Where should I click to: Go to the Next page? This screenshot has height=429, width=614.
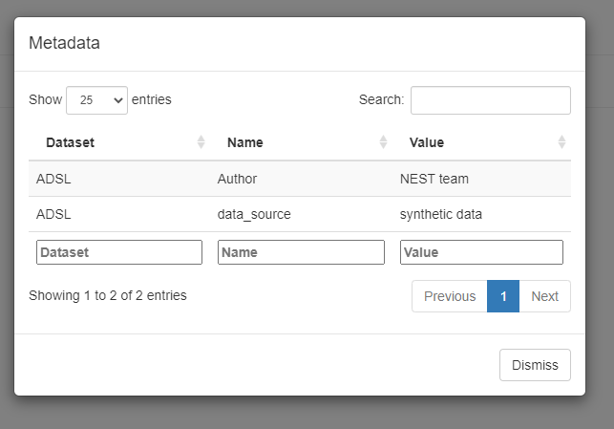click(544, 296)
